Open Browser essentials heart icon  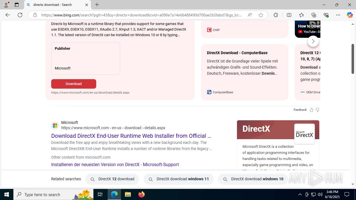(x=326, y=15)
